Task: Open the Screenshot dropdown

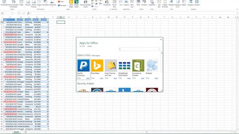Action: (52, 3)
